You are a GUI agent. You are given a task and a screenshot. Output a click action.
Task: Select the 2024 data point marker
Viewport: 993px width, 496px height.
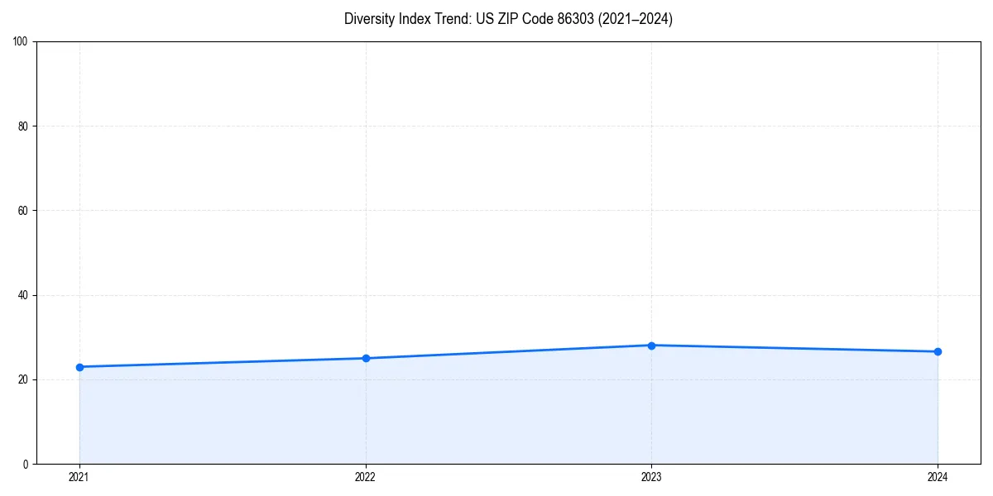[938, 351]
